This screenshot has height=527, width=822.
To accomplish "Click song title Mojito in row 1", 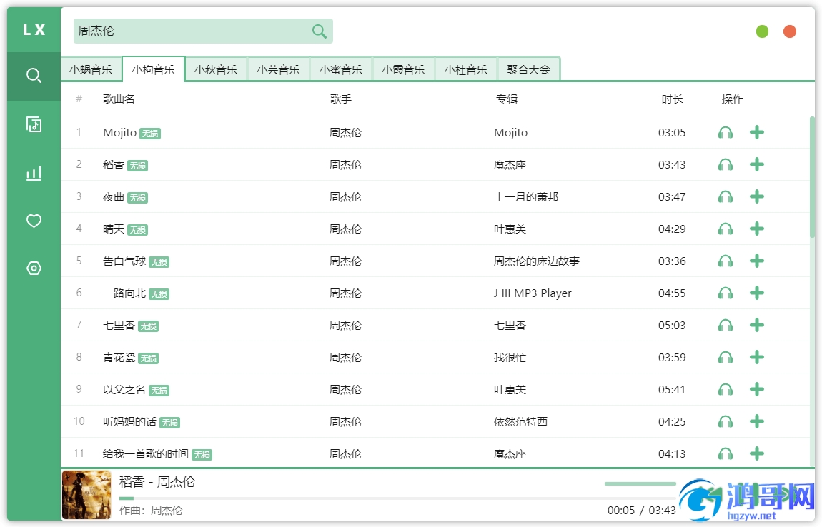I will 119,133.
